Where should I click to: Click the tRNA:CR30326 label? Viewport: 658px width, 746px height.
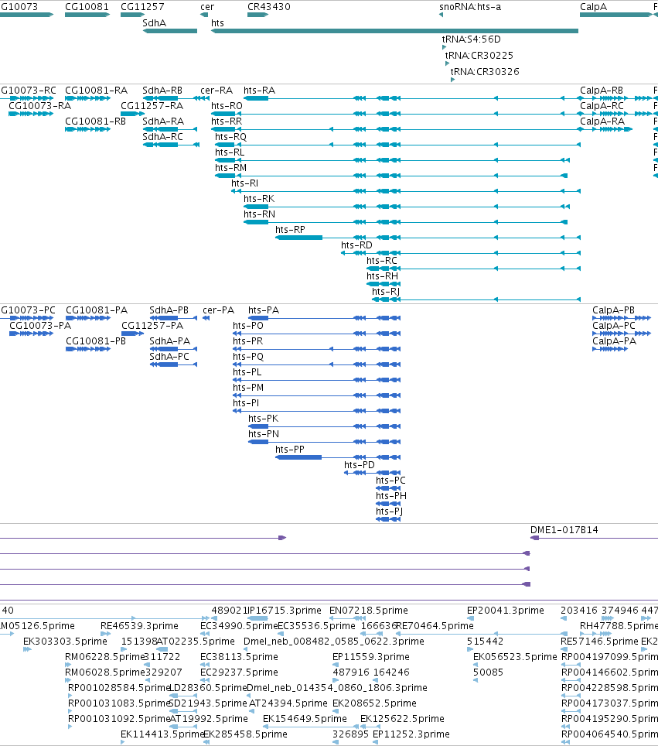pos(485,71)
